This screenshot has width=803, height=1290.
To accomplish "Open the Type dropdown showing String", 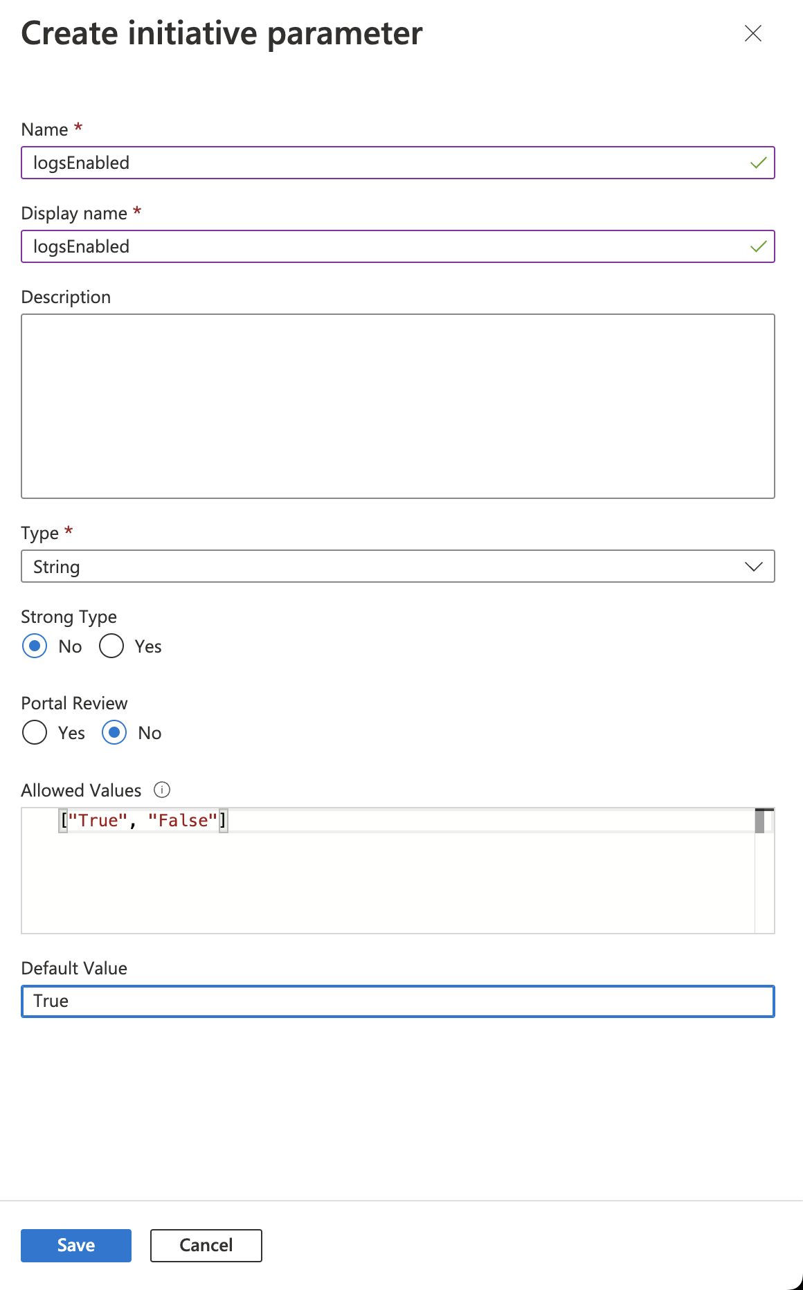I will 398,566.
